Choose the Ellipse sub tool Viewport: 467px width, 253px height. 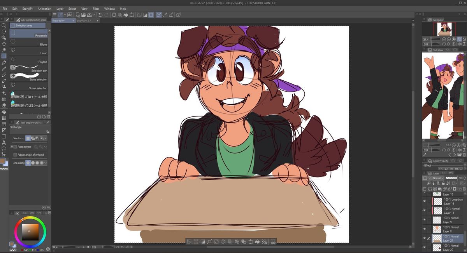(29, 42)
